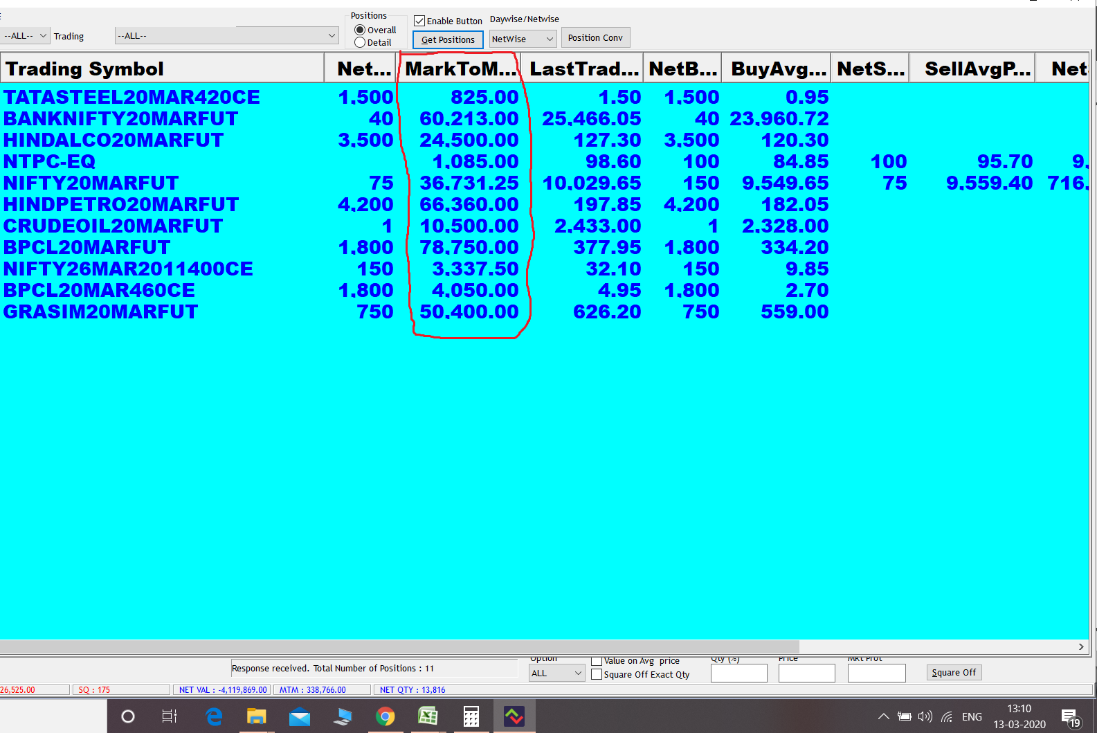Sort by Net... quantity column header
This screenshot has width=1097, height=733.
[360, 69]
